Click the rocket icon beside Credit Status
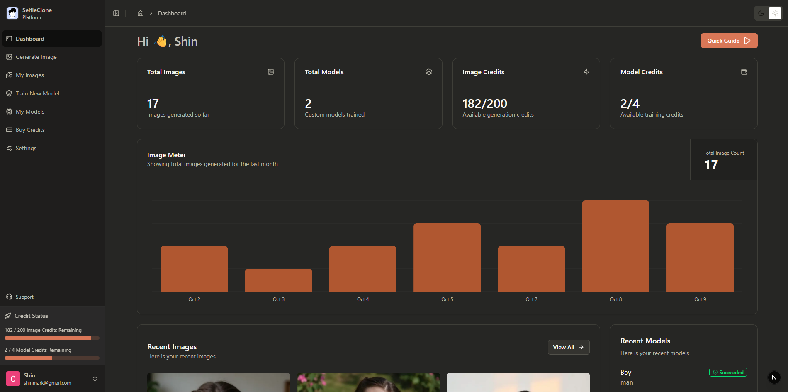 click(x=7, y=316)
